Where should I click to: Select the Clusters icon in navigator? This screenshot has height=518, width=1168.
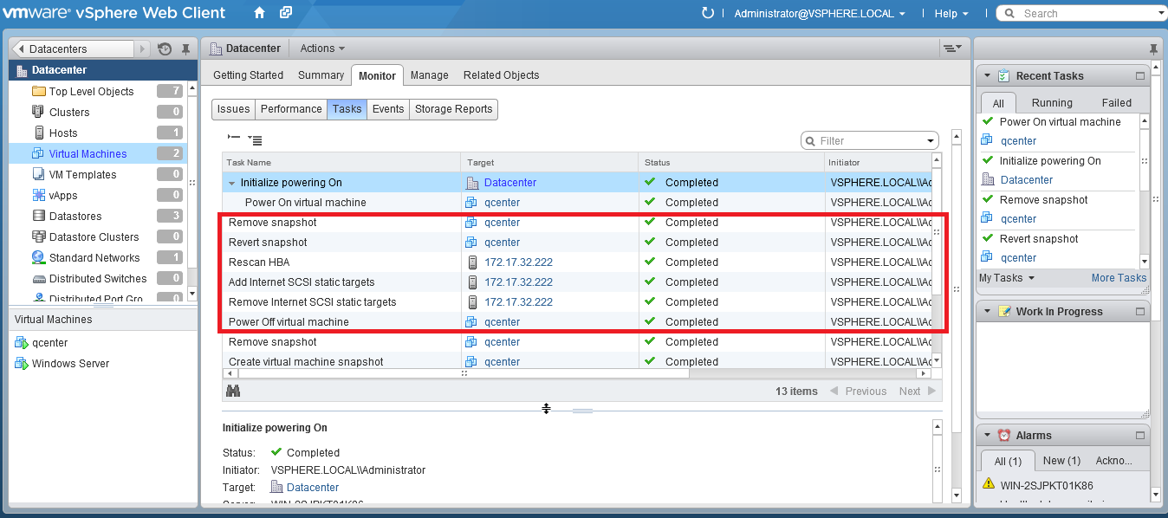pos(38,112)
